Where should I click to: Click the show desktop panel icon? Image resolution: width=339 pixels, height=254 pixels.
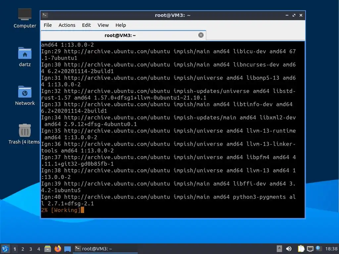pos(68,249)
